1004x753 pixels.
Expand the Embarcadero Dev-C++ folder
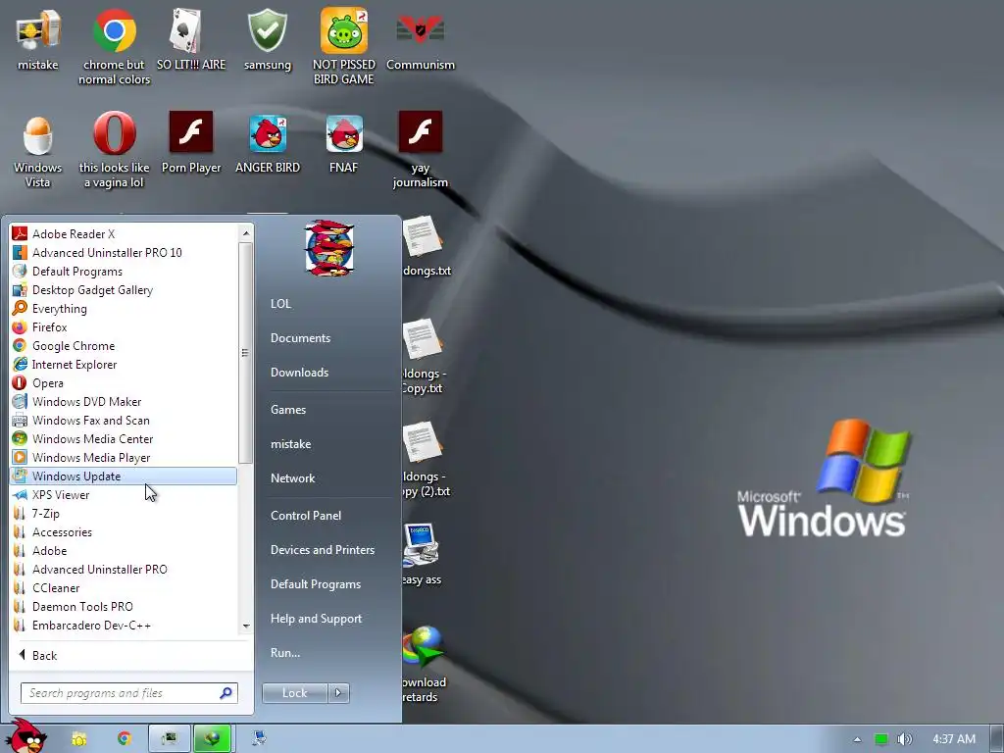[124, 625]
